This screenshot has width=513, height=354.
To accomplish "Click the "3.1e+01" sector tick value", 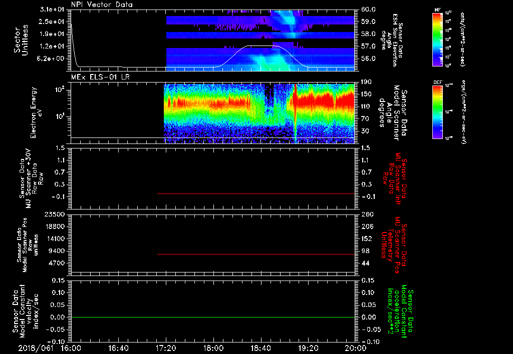I will [x=52, y=9].
